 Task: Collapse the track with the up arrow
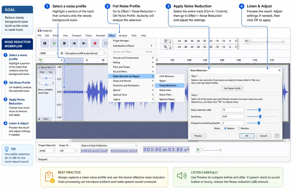[x=39, y=119]
